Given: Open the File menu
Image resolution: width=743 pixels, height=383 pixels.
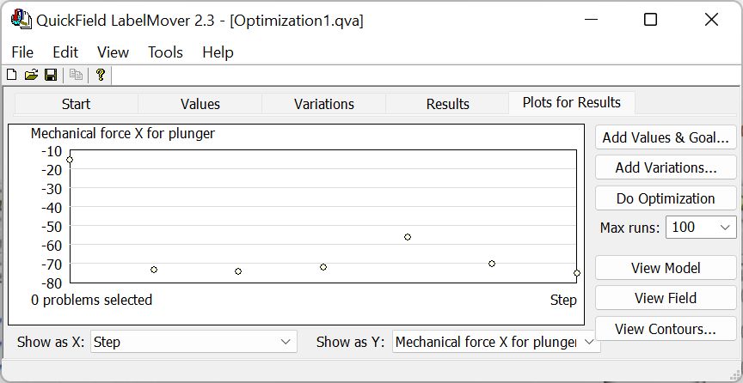Looking at the screenshot, I should (22, 52).
